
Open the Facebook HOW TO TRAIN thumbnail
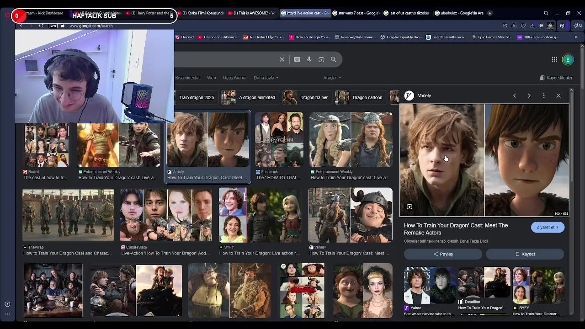279,139
